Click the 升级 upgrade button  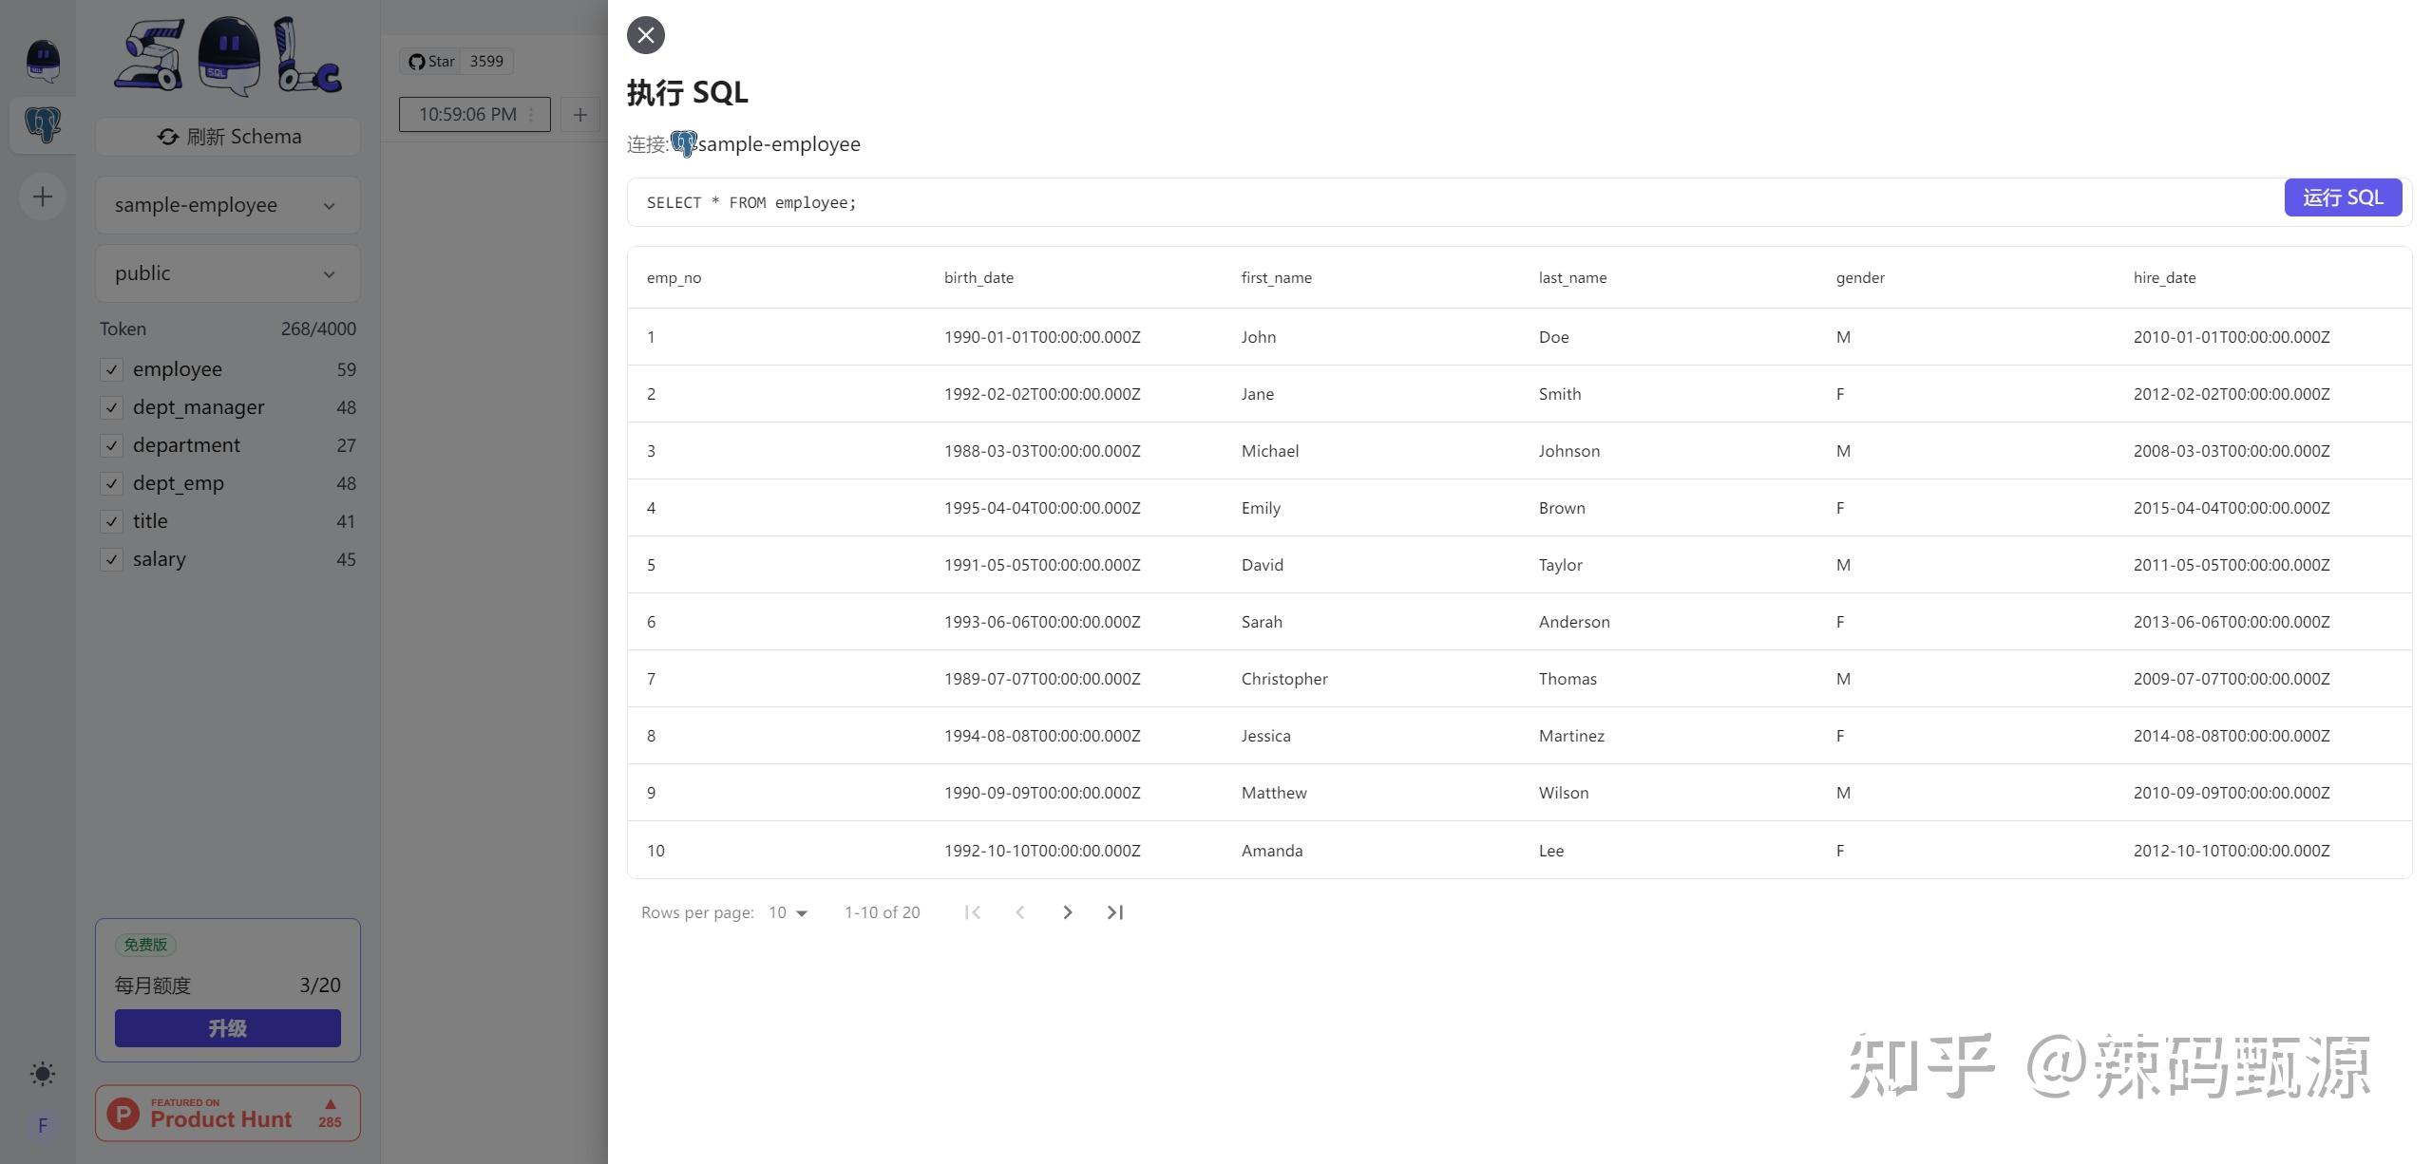[227, 1027]
